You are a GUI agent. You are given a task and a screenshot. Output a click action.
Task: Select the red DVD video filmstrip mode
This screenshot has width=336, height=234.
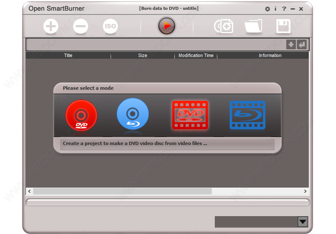tap(190, 115)
